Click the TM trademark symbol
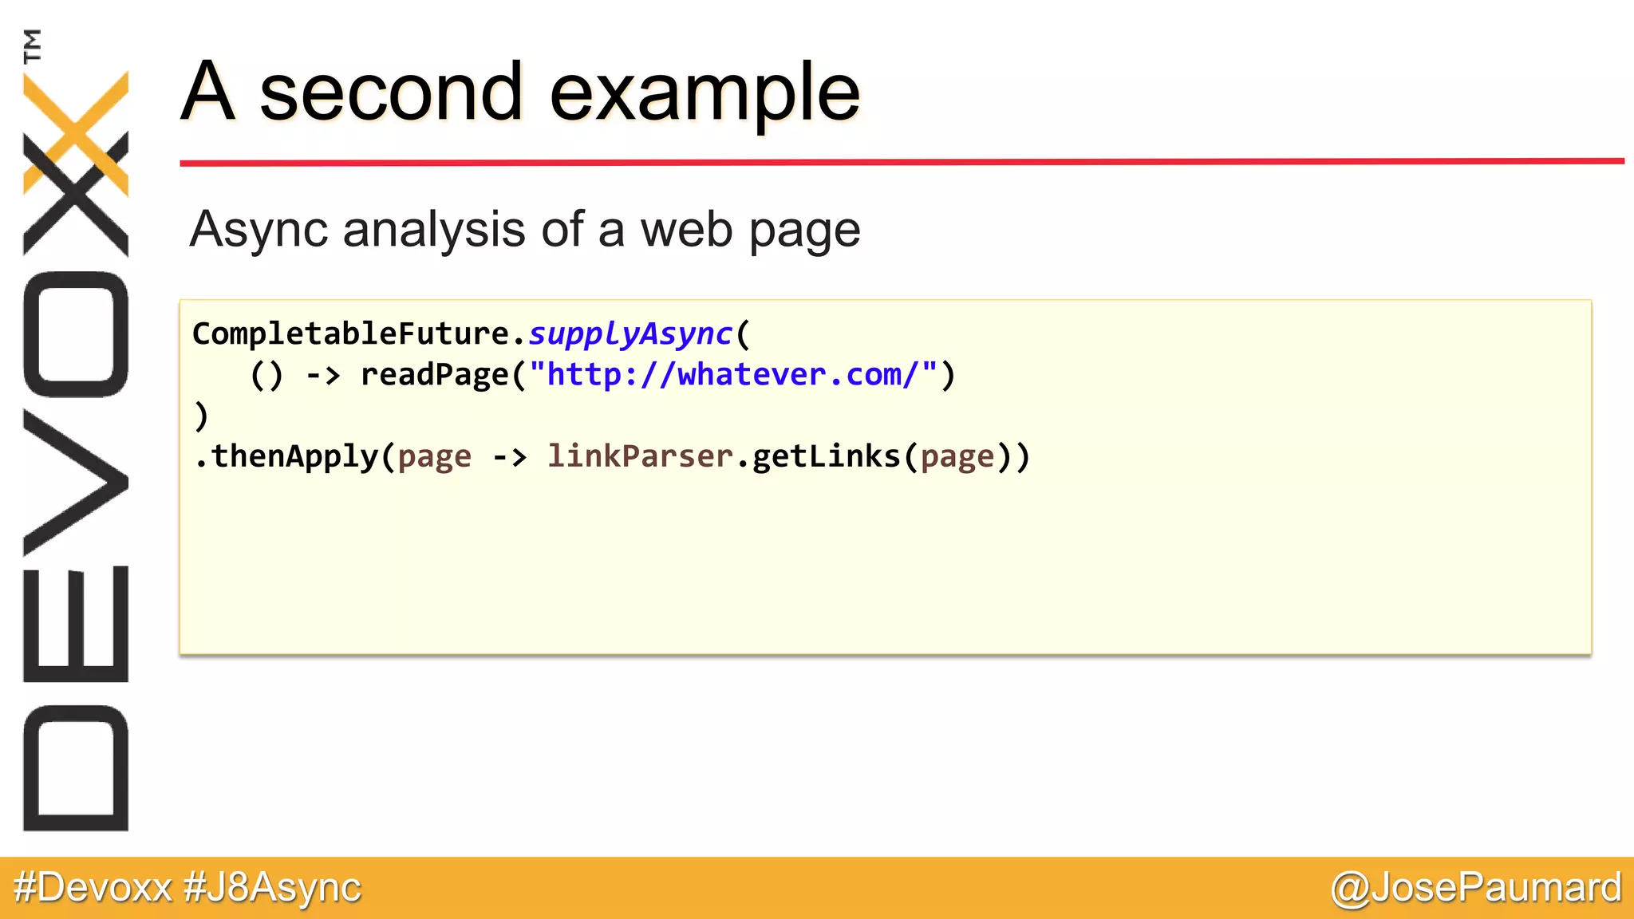 coord(33,45)
